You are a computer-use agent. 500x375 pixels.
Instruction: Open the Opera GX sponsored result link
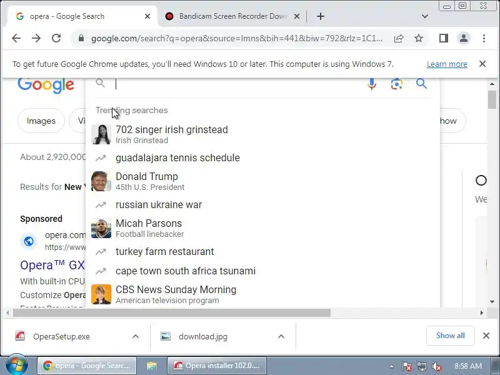tap(52, 265)
